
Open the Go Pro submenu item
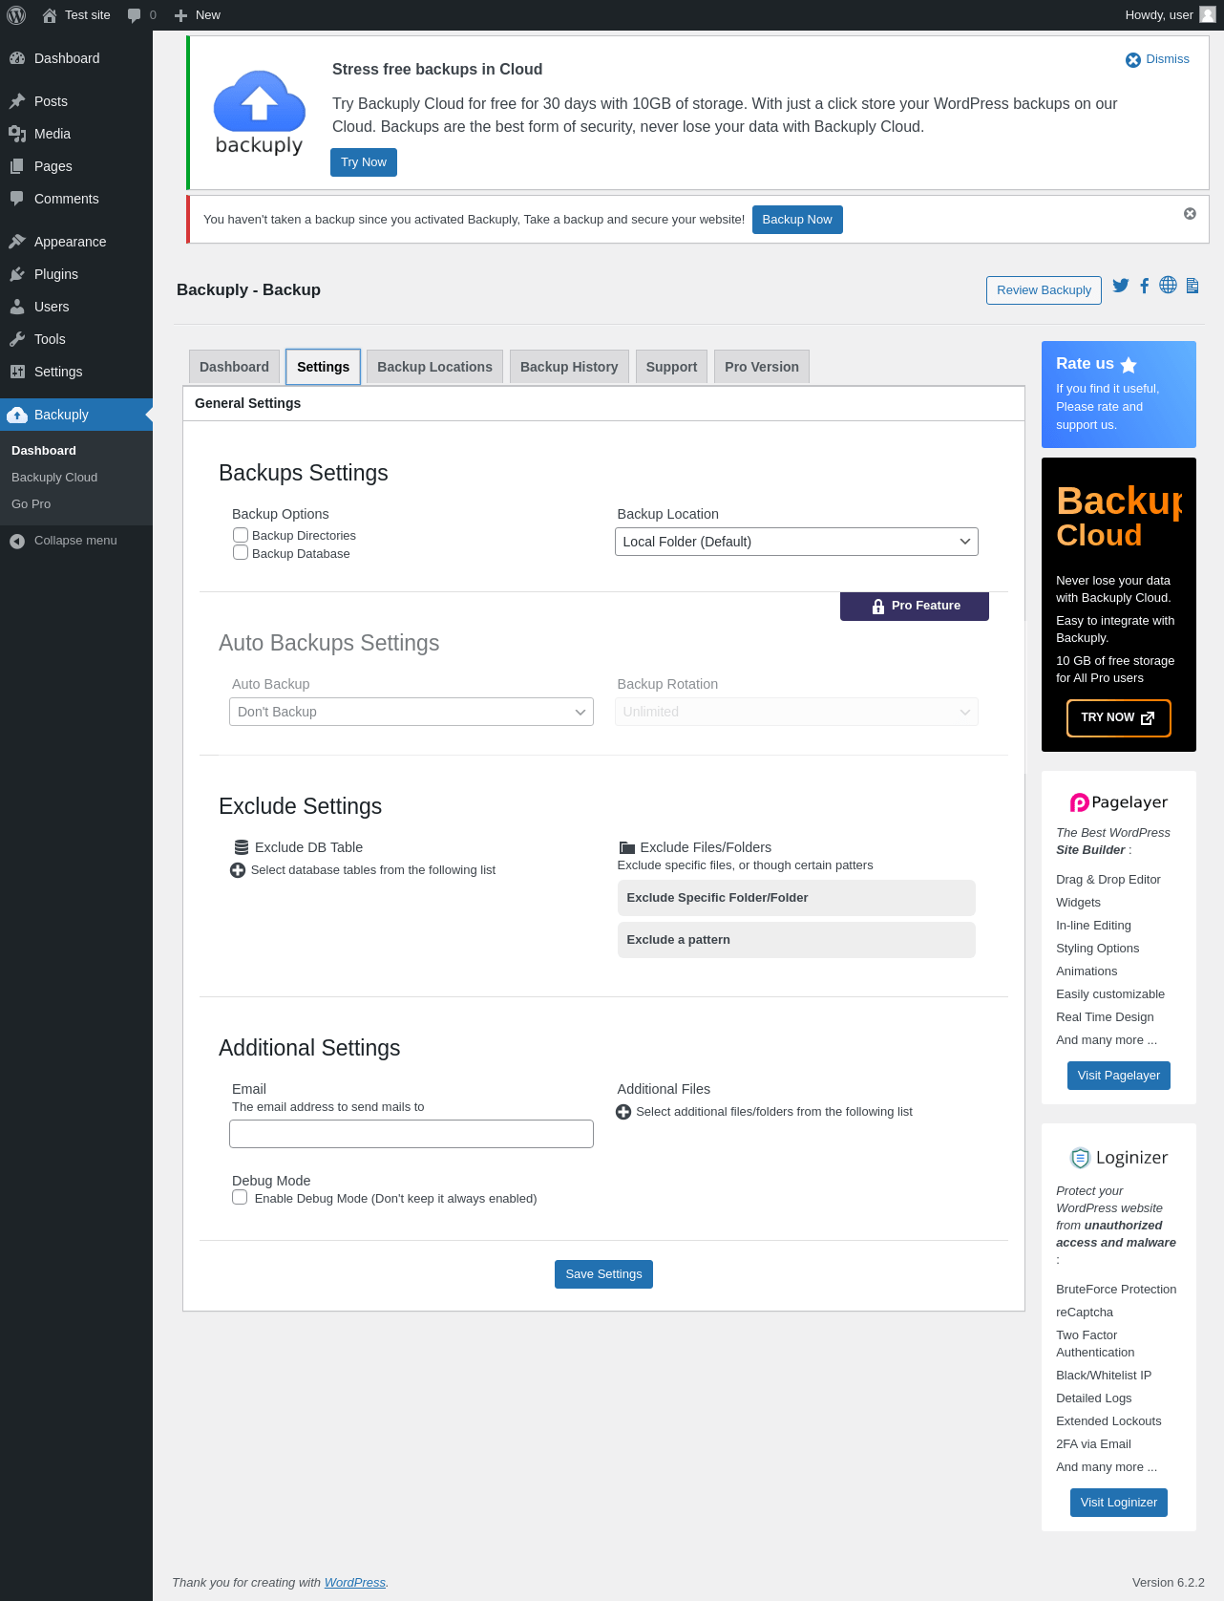coord(31,504)
